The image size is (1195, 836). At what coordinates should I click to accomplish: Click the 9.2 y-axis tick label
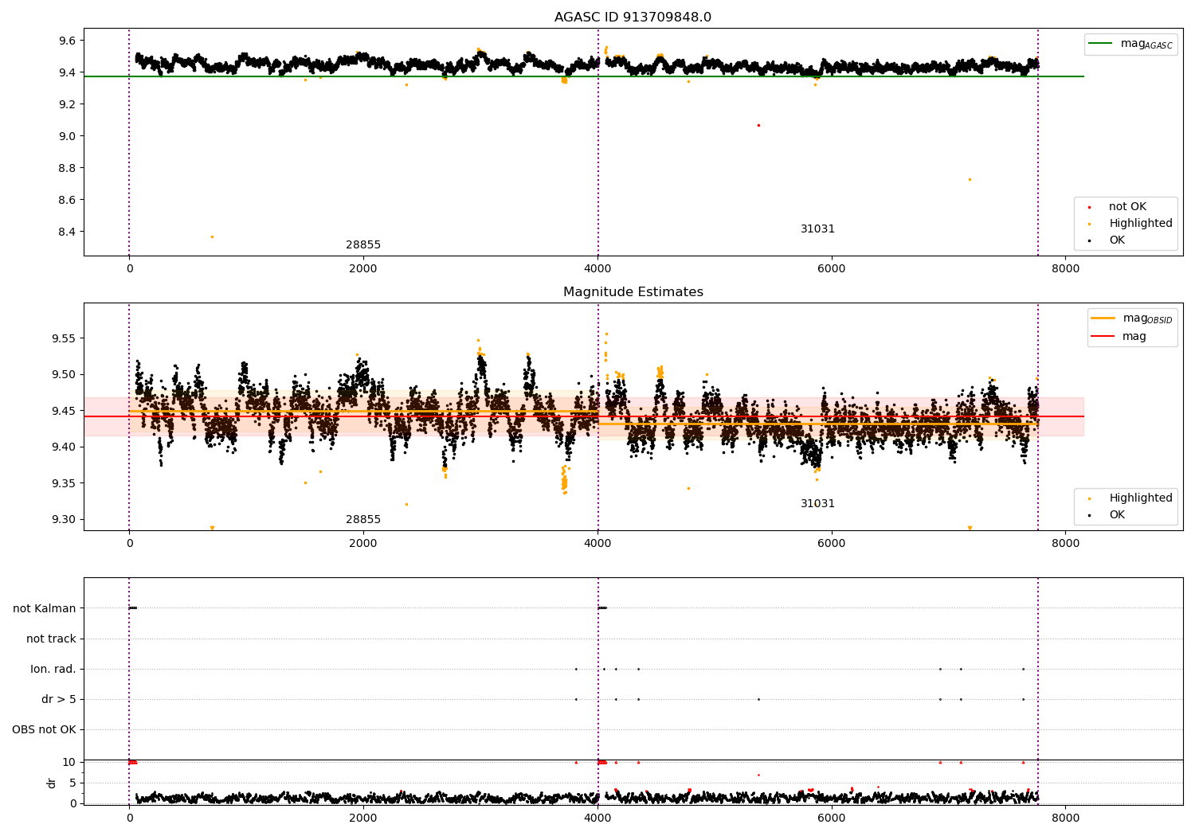[x=67, y=104]
